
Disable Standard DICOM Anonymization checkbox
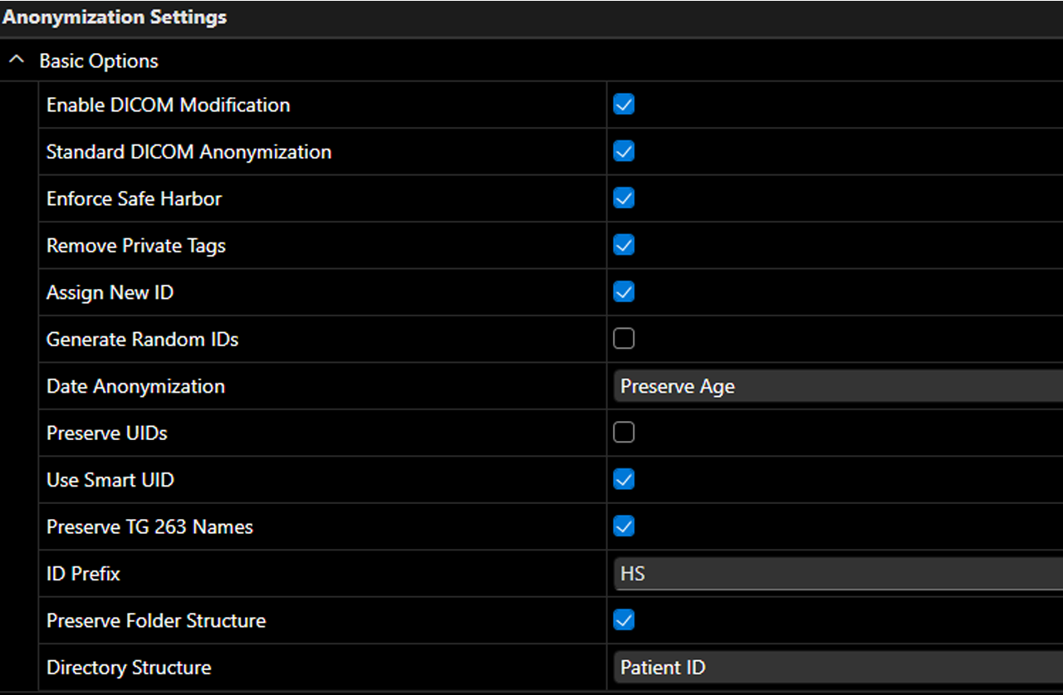tap(624, 151)
